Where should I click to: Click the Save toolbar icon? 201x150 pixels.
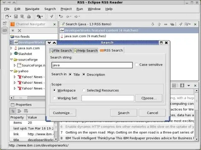(16, 16)
